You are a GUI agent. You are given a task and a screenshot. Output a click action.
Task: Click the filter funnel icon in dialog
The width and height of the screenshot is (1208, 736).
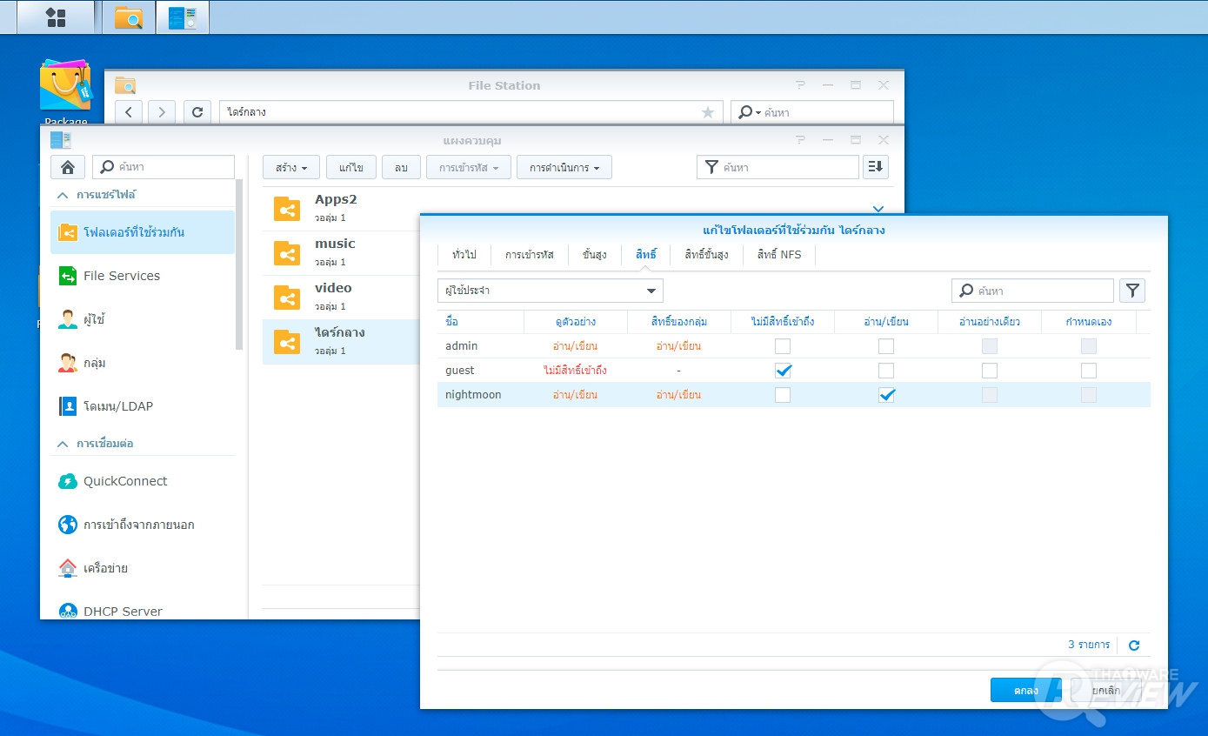(x=1131, y=291)
